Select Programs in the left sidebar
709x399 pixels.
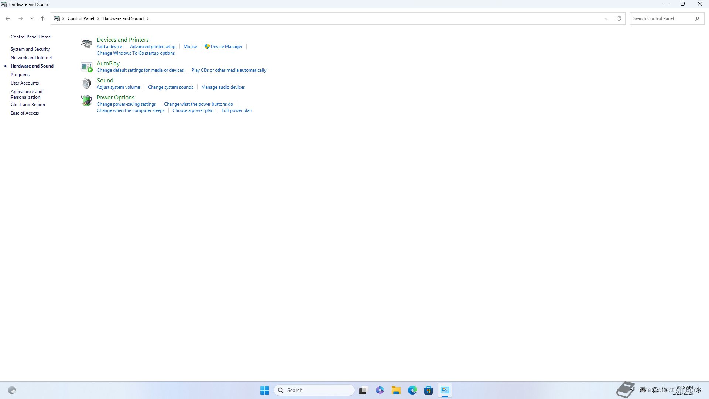[x=20, y=75]
